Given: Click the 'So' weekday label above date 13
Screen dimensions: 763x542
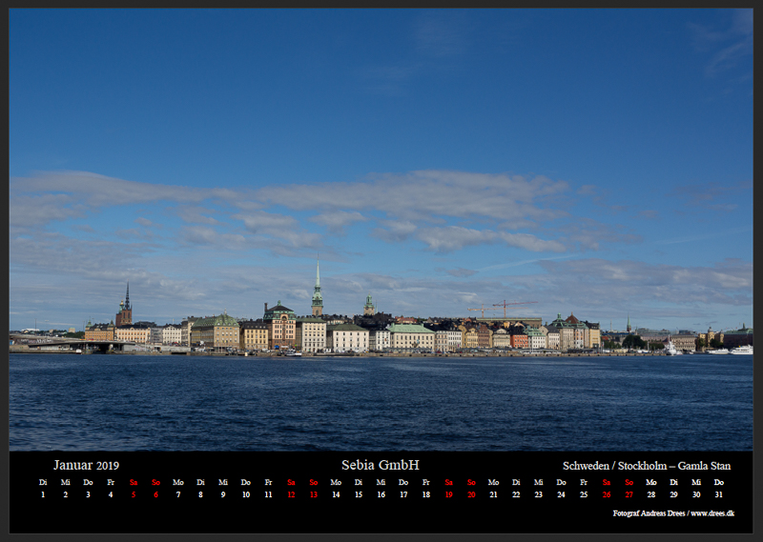Looking at the screenshot, I should (x=314, y=482).
